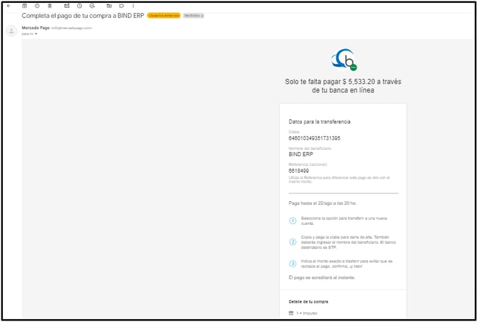This screenshot has width=477, height=322.
Task: Click the 'Referencia (opcional)' label
Action: [x=308, y=164]
